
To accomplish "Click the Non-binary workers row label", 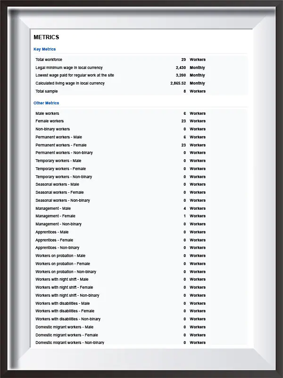I will 52,129.
